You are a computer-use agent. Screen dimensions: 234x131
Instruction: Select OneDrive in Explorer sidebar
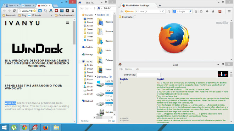(x=88, y=47)
